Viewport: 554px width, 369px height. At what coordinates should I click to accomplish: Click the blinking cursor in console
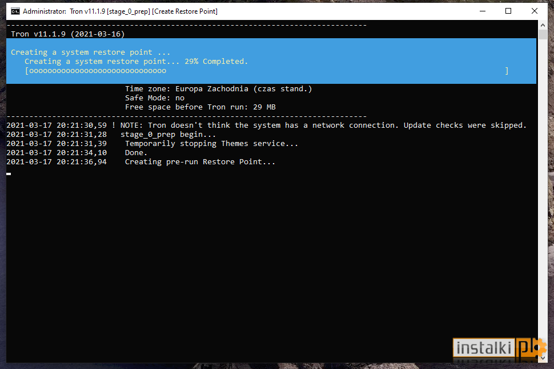pos(9,173)
